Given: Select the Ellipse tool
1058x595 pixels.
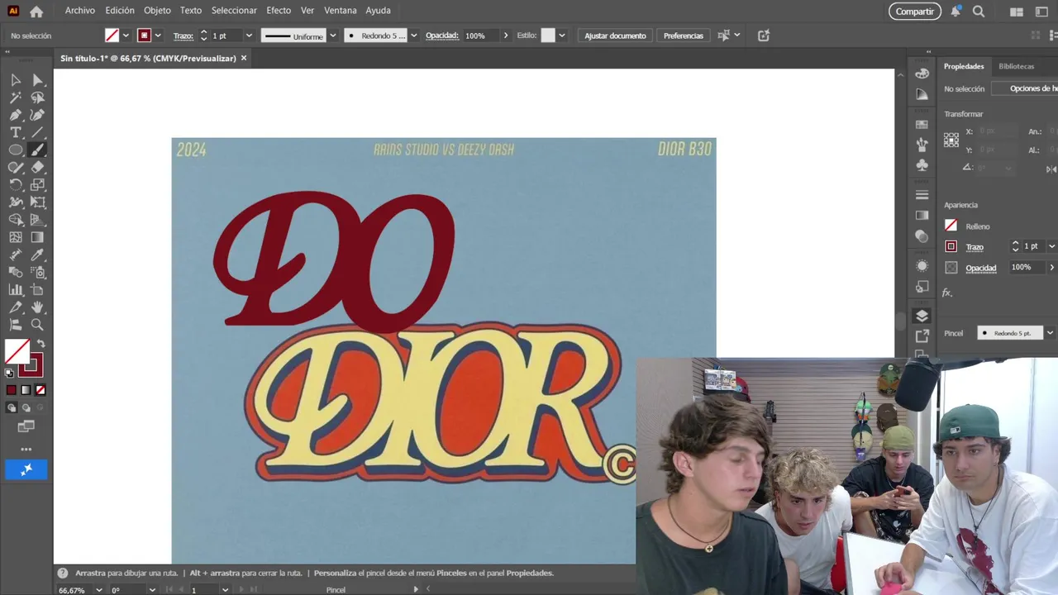Looking at the screenshot, I should tap(16, 150).
